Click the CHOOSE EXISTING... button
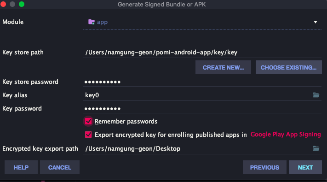327x182 pixels. pos(289,67)
